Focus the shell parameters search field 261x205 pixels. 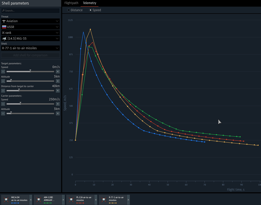coord(31,11)
